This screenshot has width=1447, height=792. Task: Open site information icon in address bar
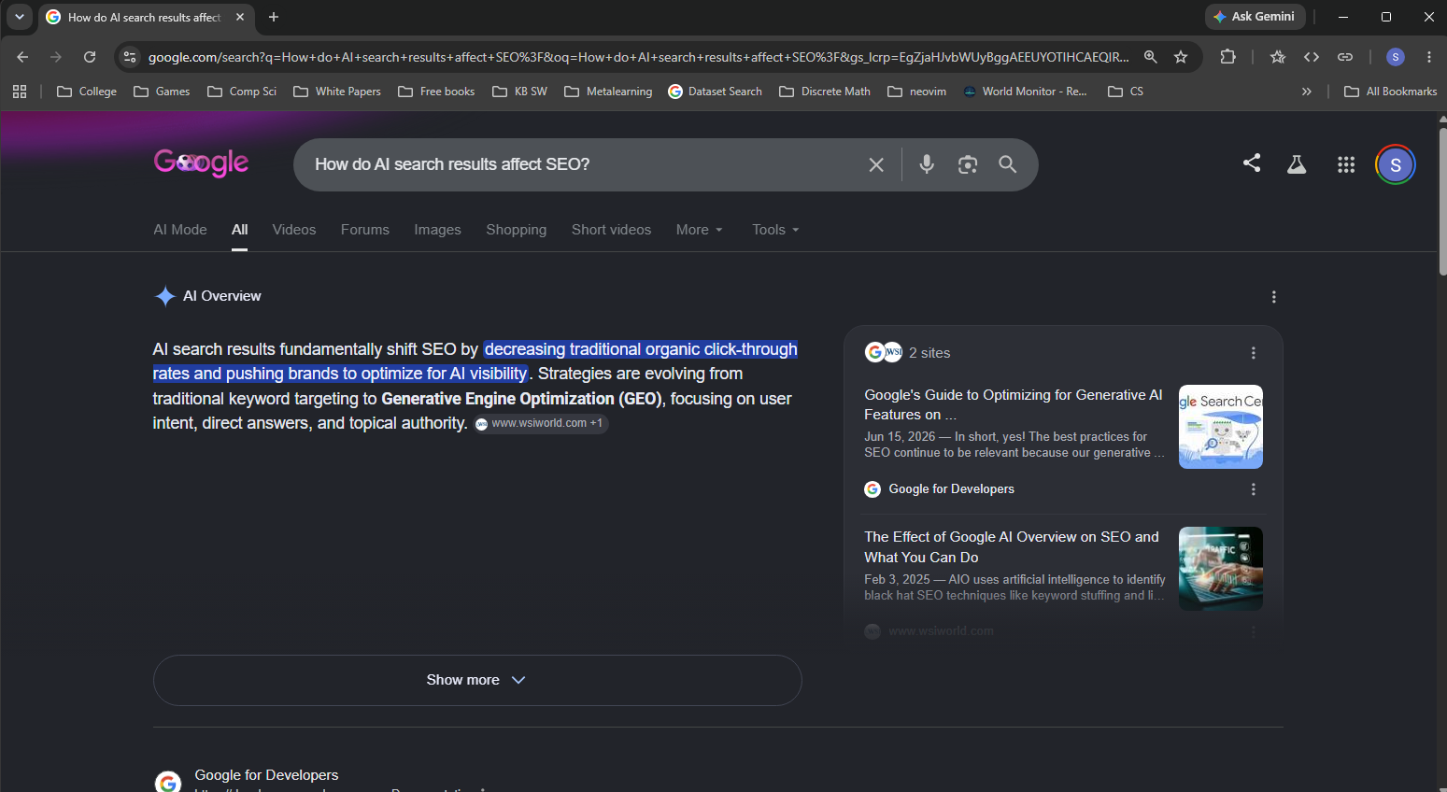pos(130,57)
